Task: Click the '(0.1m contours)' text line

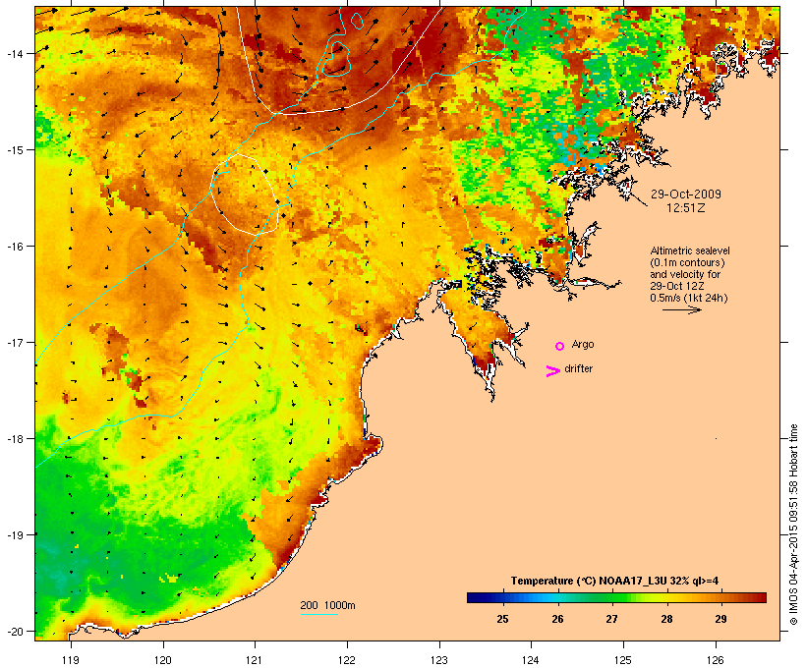Action: [687, 262]
